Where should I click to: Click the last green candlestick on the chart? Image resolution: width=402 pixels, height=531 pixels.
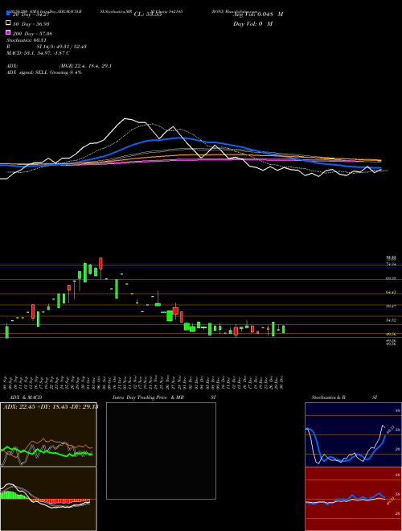pos(284,330)
